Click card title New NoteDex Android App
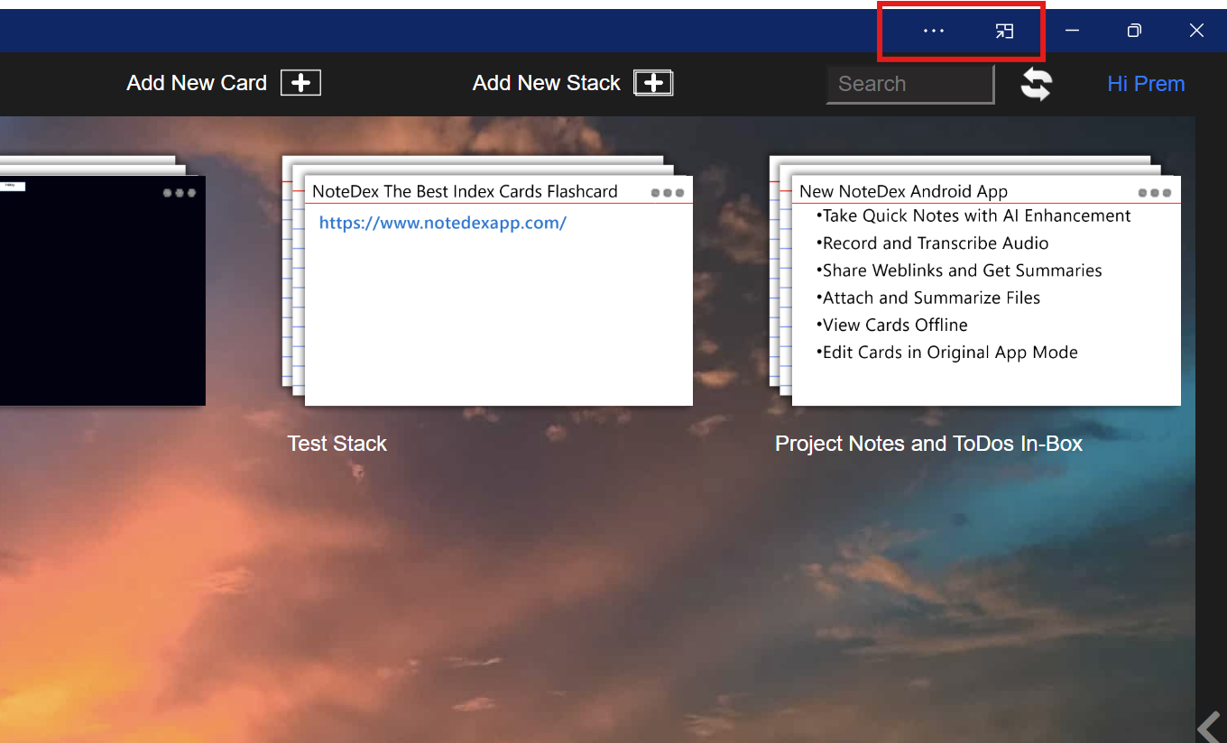 tap(903, 191)
